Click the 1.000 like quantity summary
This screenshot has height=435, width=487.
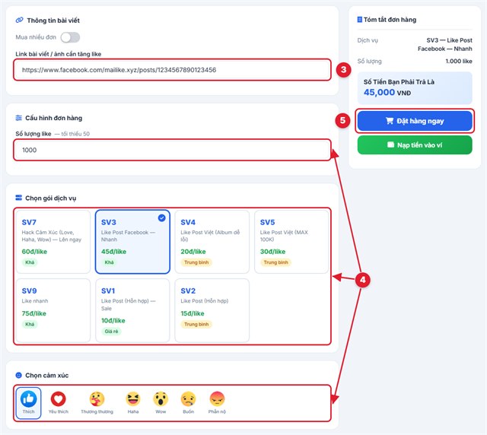pos(459,61)
